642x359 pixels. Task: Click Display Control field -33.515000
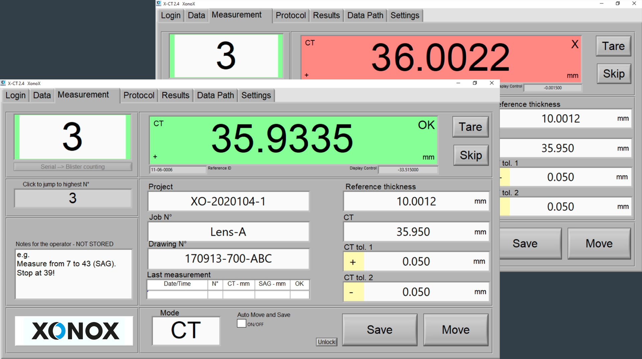(x=408, y=170)
